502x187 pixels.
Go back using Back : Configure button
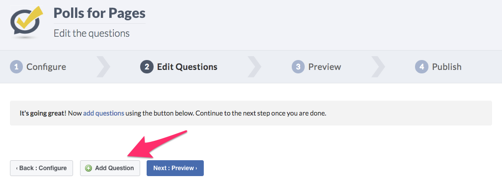click(41, 168)
